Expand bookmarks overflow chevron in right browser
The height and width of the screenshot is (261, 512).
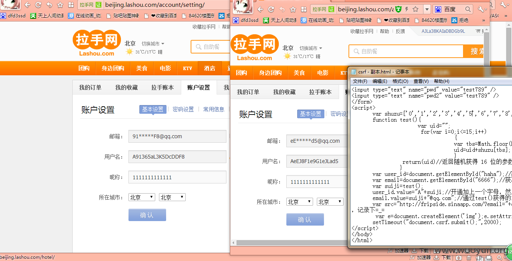(x=484, y=20)
